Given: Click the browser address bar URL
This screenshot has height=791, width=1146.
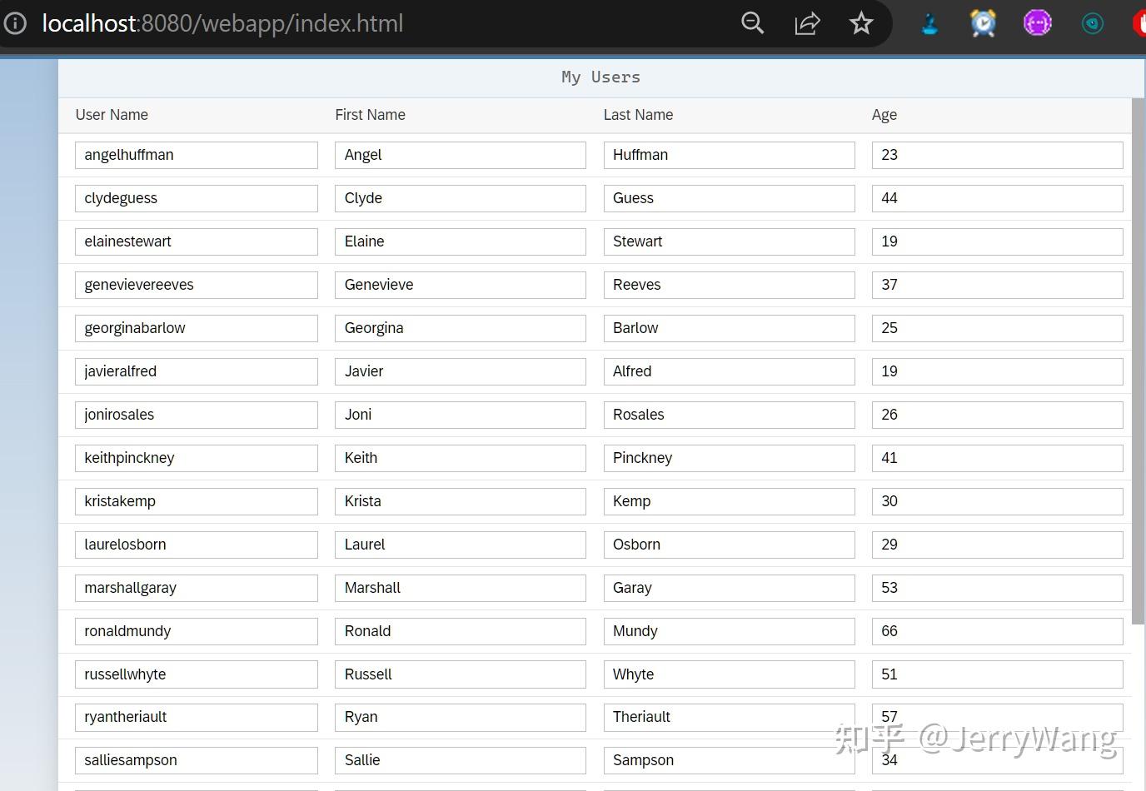Looking at the screenshot, I should (x=221, y=23).
